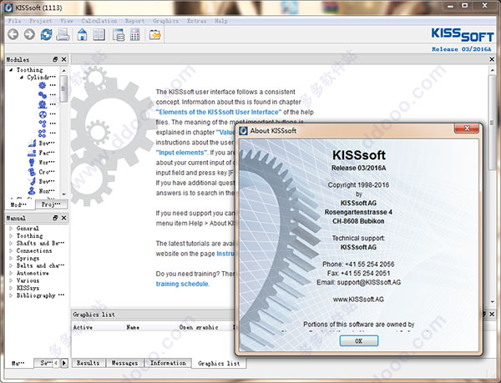Select the single gear module under Cylindr…
The height and width of the screenshot is (383, 501).
[x=43, y=85]
